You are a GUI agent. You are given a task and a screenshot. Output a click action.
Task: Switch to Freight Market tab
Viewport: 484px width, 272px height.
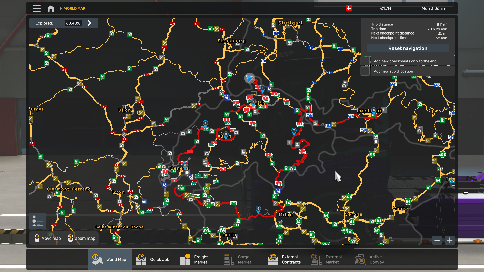click(194, 259)
